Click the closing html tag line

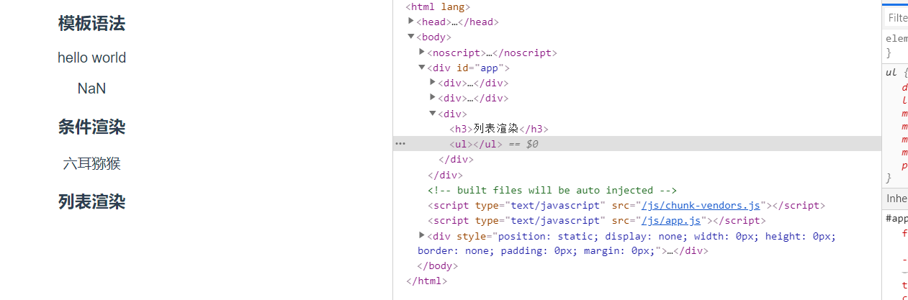coord(427,281)
